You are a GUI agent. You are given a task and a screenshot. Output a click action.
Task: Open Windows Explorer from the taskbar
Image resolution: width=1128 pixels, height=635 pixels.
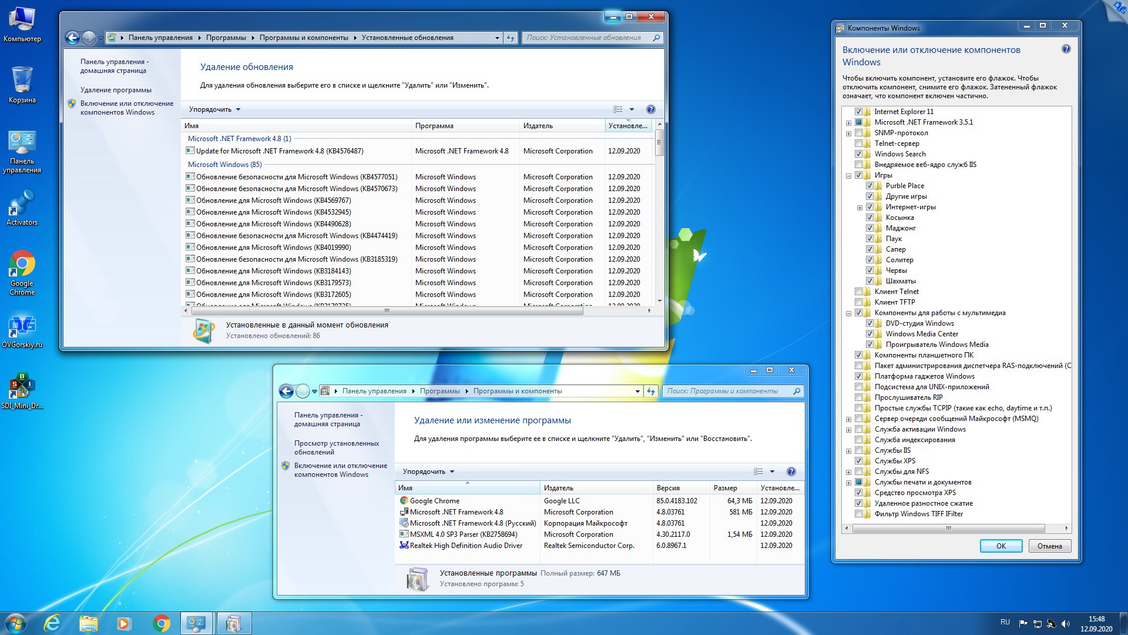(x=88, y=623)
